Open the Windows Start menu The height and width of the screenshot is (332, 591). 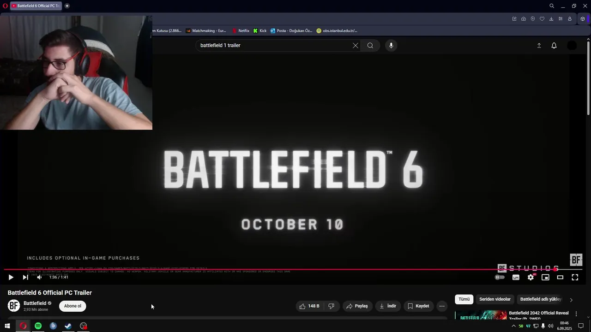(x=7, y=326)
